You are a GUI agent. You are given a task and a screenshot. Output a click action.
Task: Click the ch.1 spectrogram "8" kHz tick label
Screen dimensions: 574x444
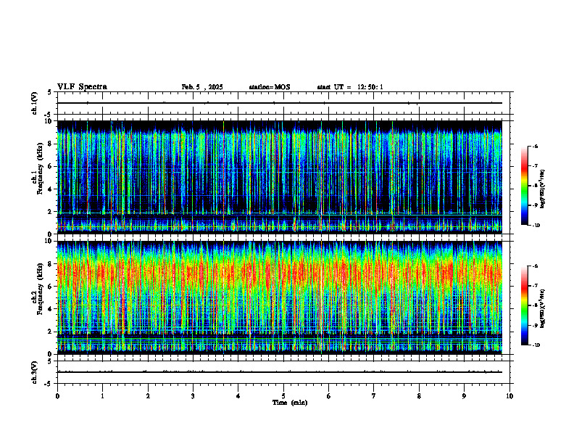pyautogui.click(x=51, y=144)
